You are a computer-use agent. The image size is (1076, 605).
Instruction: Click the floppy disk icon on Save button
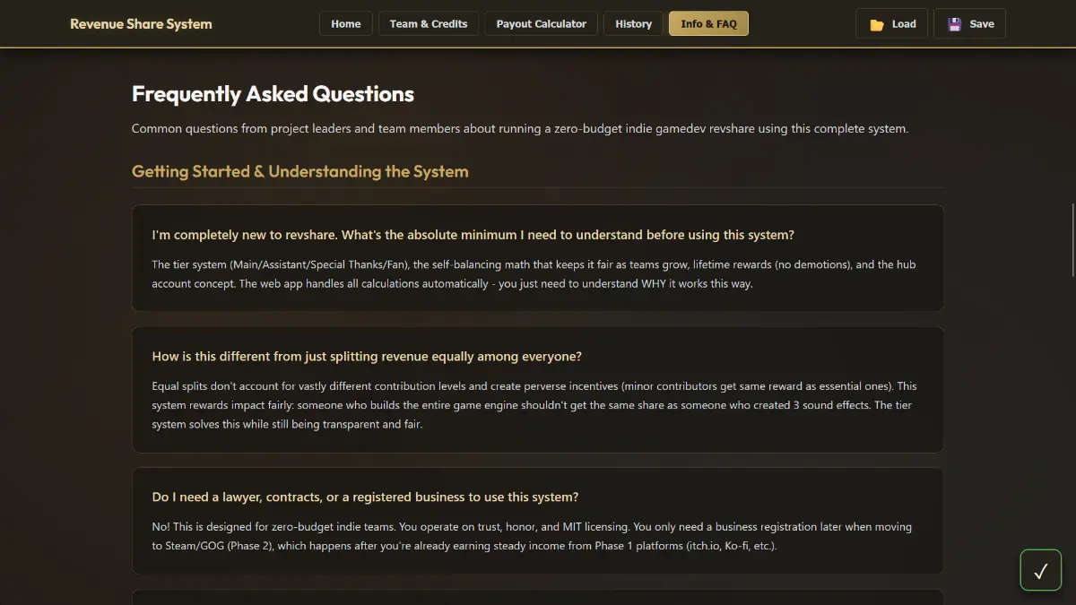point(953,23)
